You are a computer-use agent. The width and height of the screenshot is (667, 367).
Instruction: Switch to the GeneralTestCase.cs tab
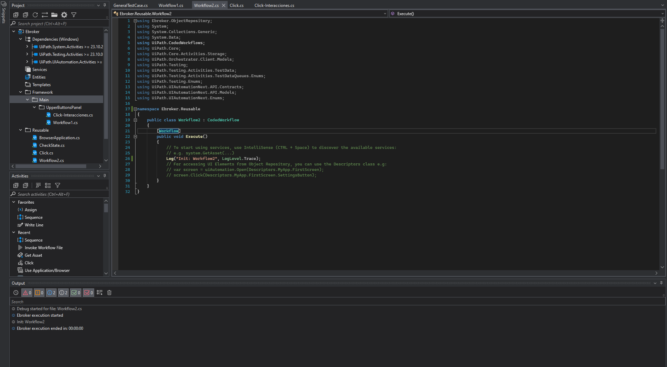[130, 6]
